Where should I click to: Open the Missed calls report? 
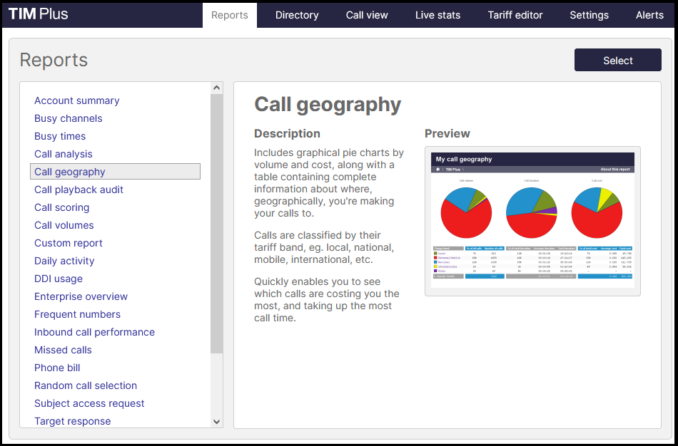63,350
